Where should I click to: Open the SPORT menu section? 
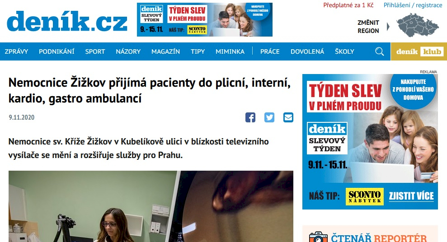[95, 51]
